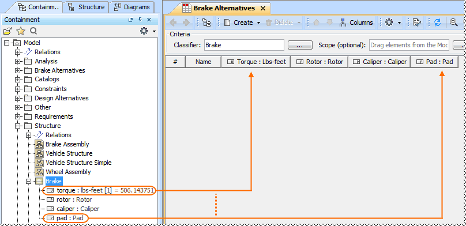466x226 pixels.
Task: Expand the Requirements folder
Action: pos(17,116)
